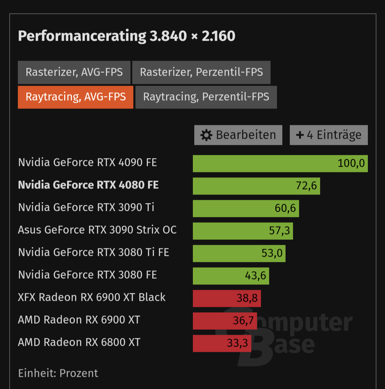Screen dimensions: 385x389
Task: Click the RTX 4090 FE green bar
Action: pyautogui.click(x=280, y=163)
